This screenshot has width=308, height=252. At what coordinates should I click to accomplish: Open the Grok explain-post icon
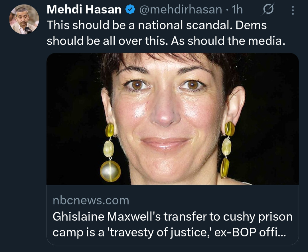coord(268,9)
